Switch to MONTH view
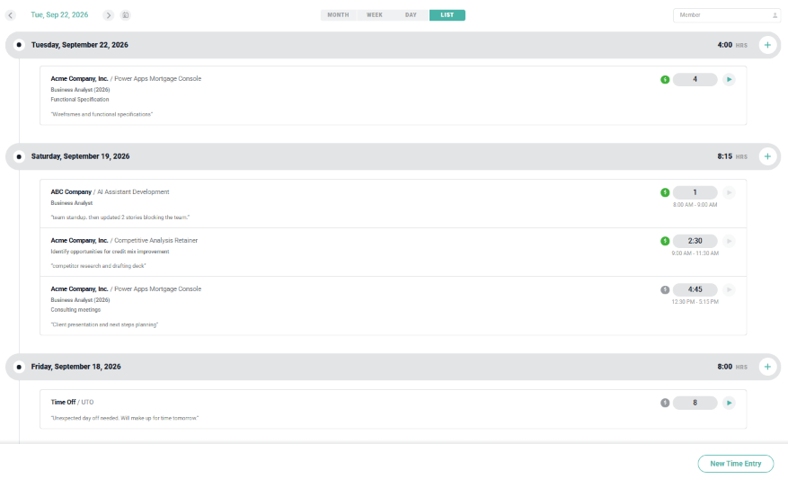788x479 pixels. (338, 15)
